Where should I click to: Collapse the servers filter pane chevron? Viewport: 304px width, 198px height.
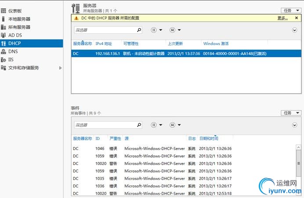(294, 30)
